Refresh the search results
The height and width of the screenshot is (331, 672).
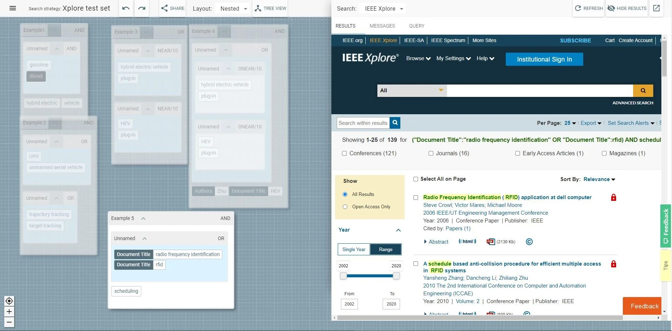click(589, 8)
